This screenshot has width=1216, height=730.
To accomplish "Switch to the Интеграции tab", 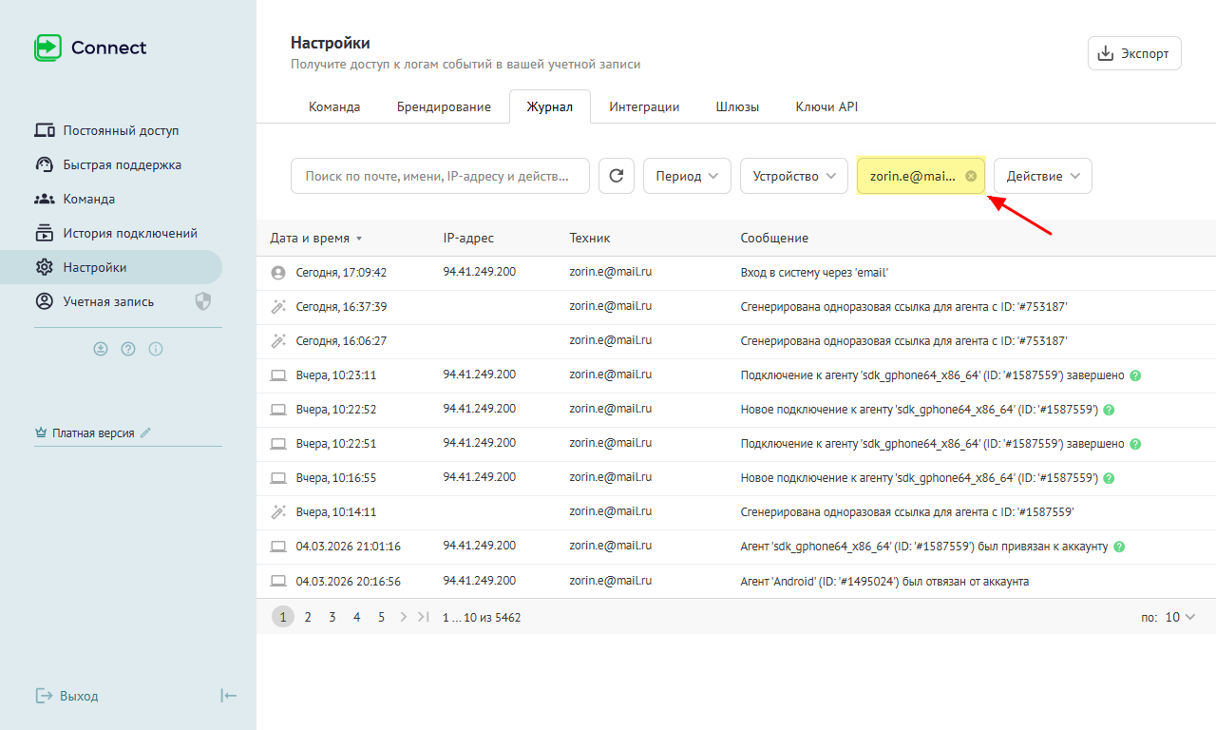I will point(644,106).
